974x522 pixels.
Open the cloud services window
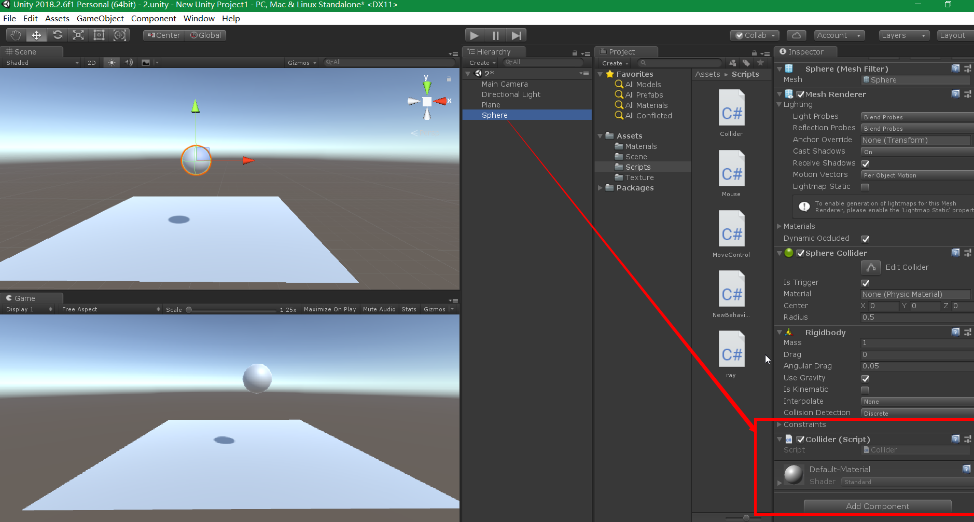(796, 35)
